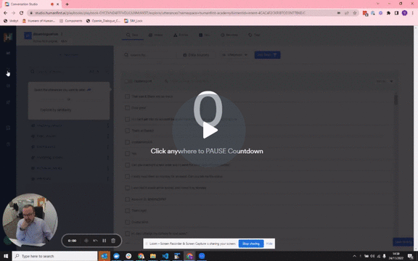Check the 'Account ID' utterance
Image resolution: width=418 pixels, height=261 pixels.
127,199
